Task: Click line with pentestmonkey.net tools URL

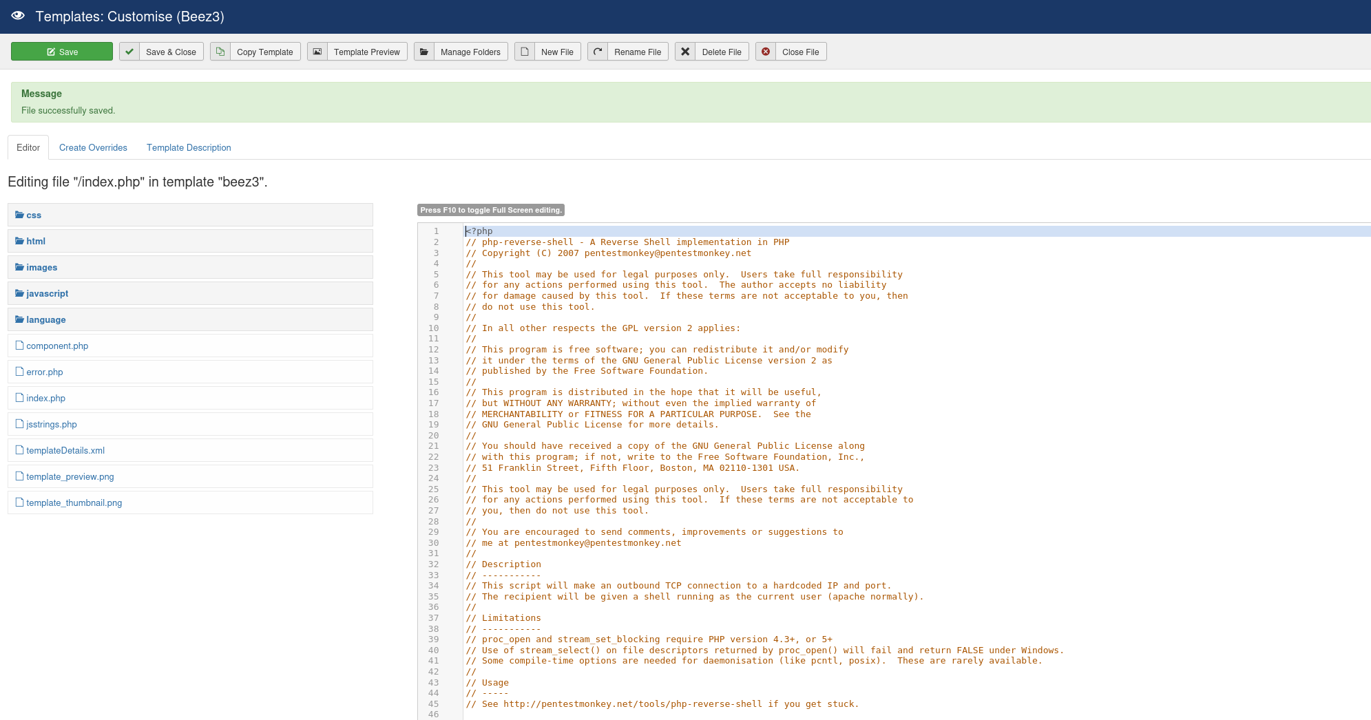Action: click(x=662, y=704)
